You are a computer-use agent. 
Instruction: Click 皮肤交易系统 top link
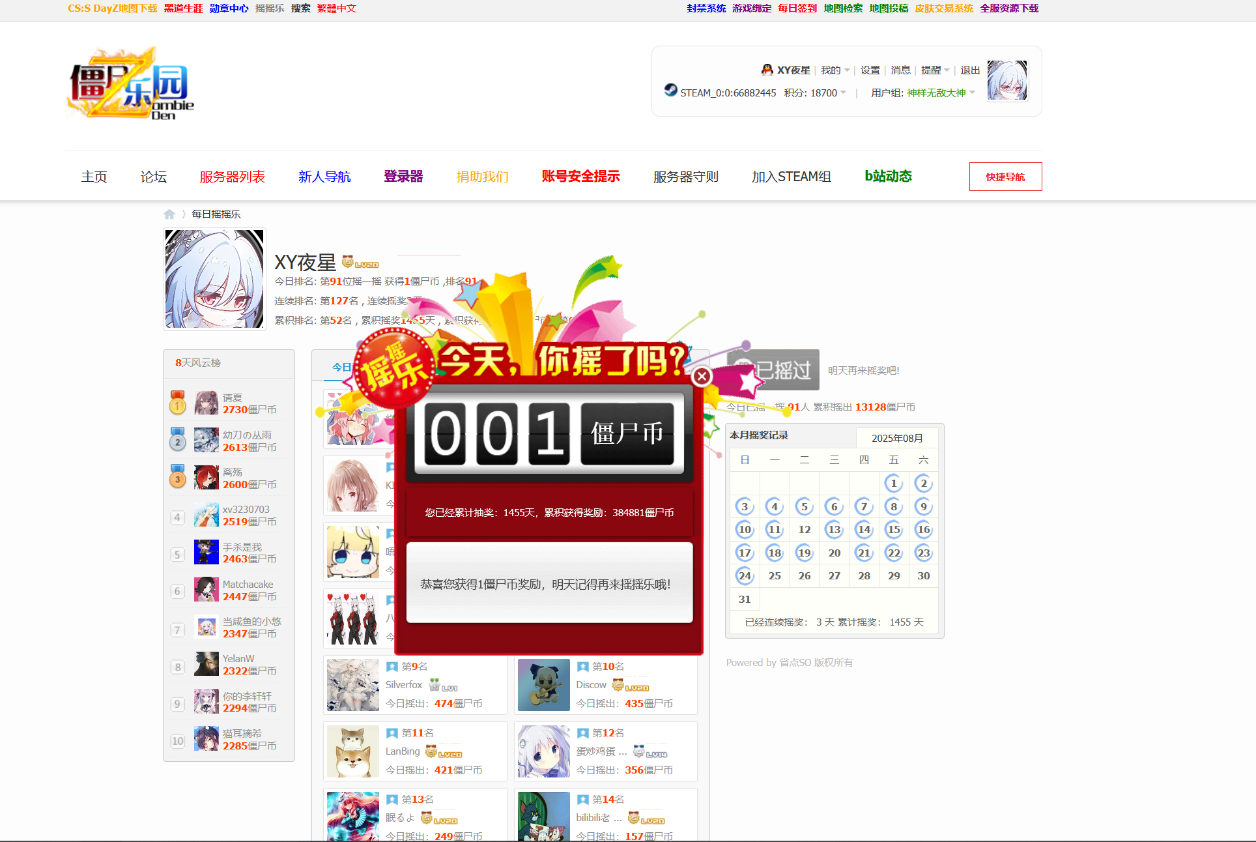click(944, 8)
